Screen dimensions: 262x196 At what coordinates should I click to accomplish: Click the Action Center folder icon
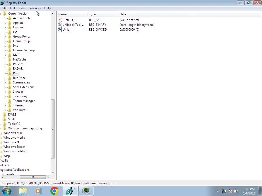click(x=10, y=18)
